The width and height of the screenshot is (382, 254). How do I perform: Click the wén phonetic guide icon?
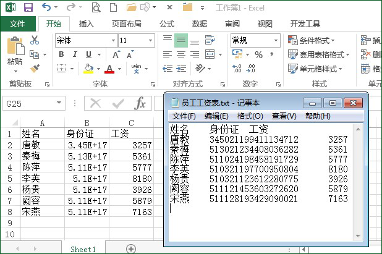click(136, 69)
